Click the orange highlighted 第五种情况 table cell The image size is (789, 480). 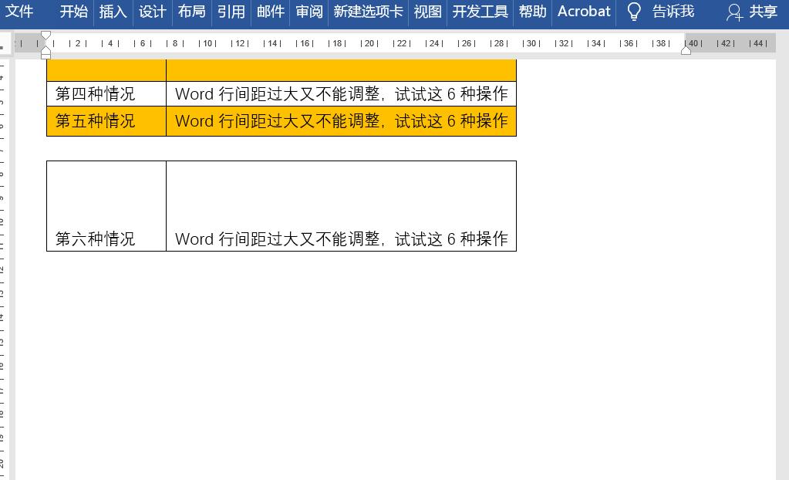click(x=94, y=121)
